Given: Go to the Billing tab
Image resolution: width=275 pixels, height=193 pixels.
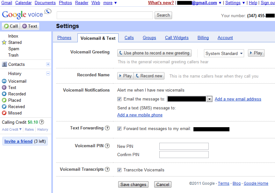Looking at the screenshot, I should pos(203,38).
